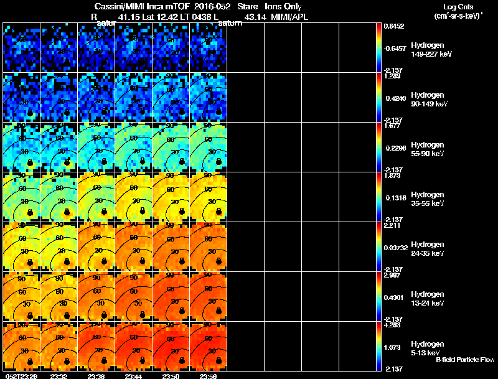The width and height of the screenshot is (498, 379).
Task: Select the 55-90 keV panel at 23:56
Action: pos(209,147)
